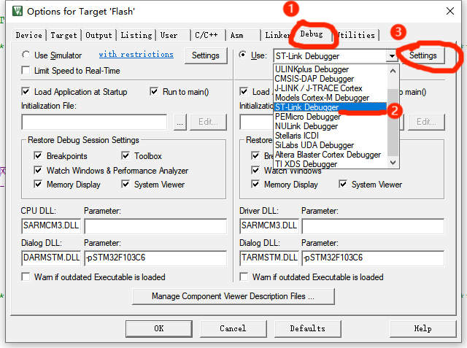The image size is (467, 348).
Task: Pick J-LINK / J-TRACE Cortex option
Action: coord(331,88)
